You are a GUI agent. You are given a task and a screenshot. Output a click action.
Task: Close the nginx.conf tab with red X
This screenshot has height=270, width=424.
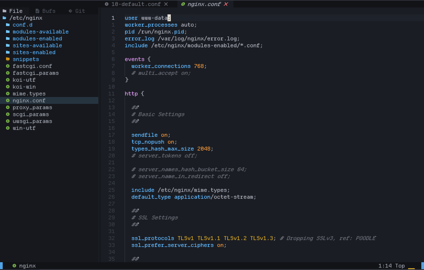click(x=226, y=4)
